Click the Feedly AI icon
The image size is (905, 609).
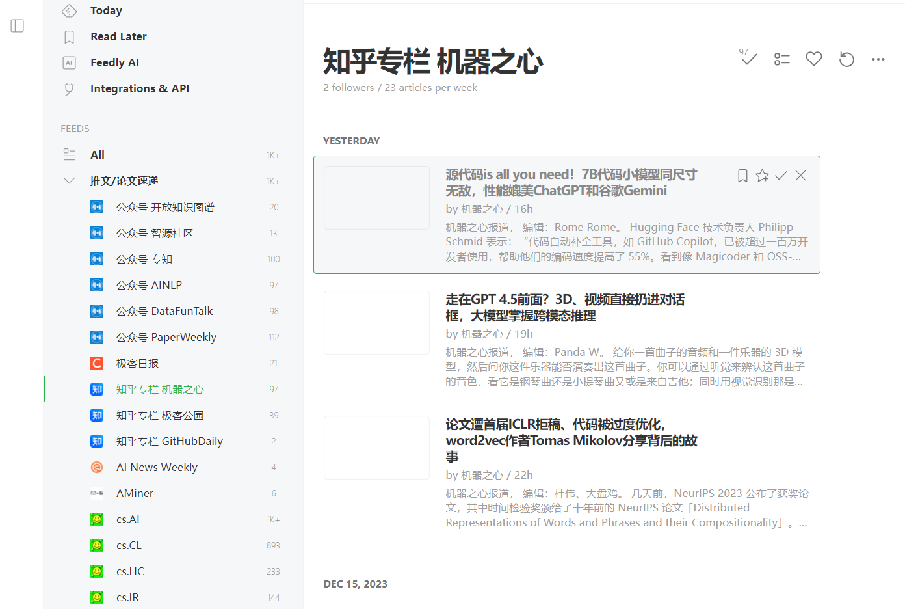coord(69,62)
